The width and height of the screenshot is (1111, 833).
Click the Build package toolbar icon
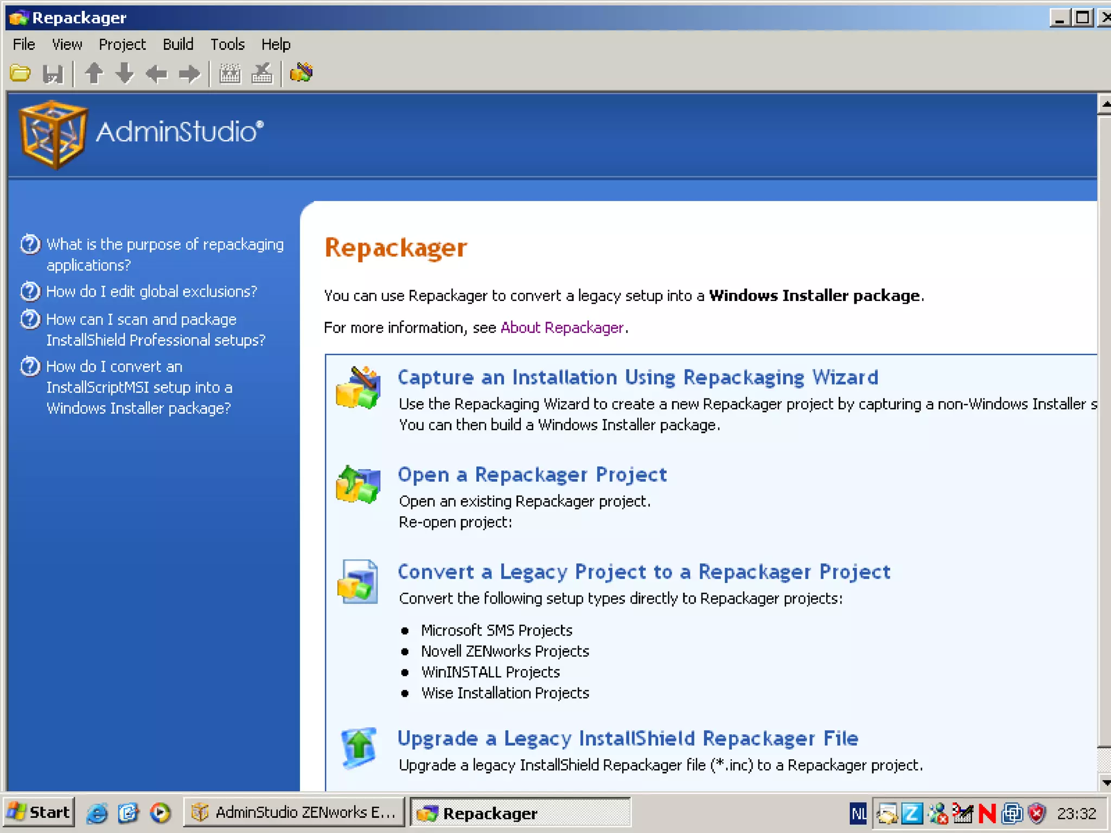click(x=230, y=73)
